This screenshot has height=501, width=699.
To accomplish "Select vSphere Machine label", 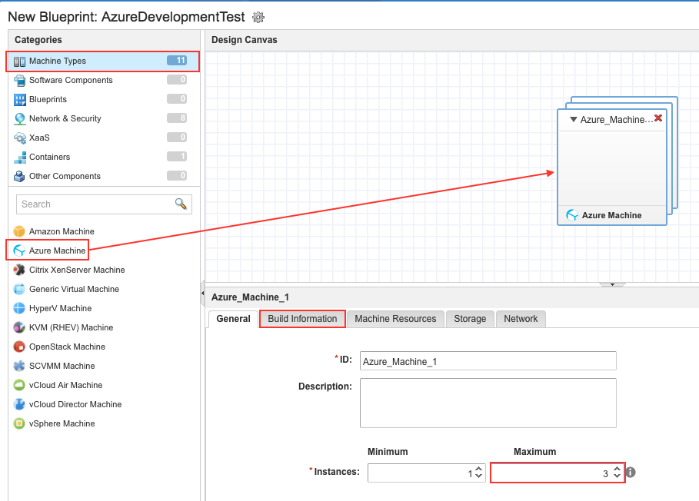I will click(62, 423).
